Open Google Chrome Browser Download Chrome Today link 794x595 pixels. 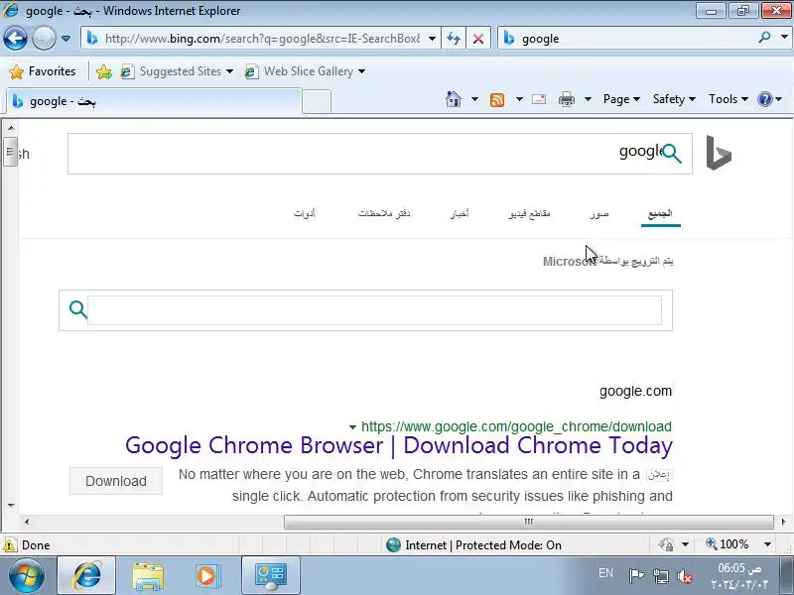(x=399, y=445)
